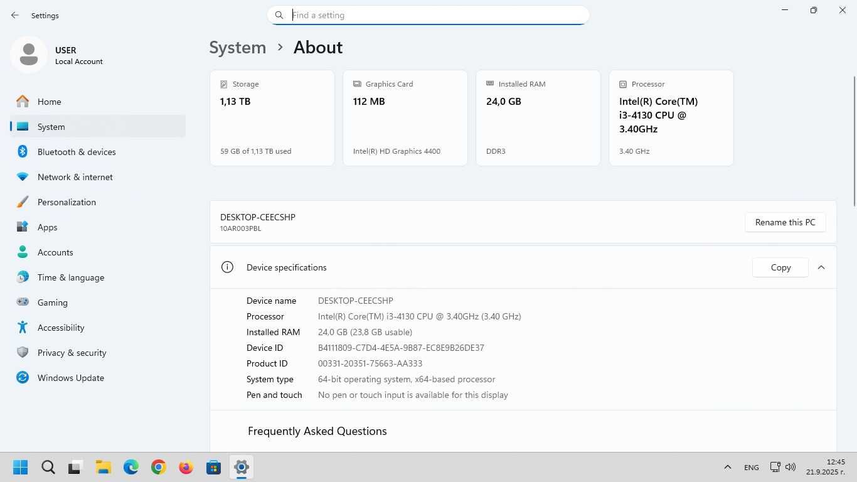Click the Local Account label under USER
The height and width of the screenshot is (482, 857).
click(79, 62)
